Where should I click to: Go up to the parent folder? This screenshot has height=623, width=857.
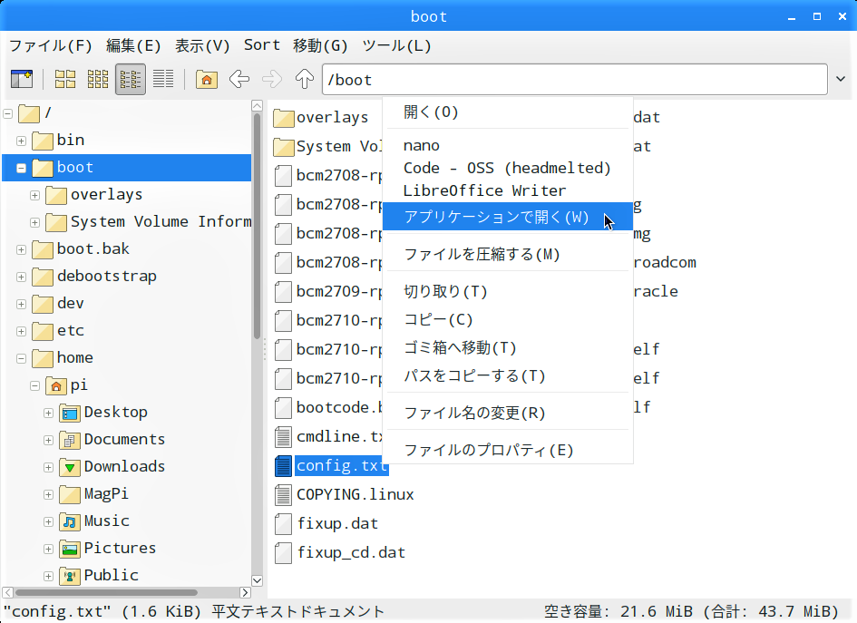(x=305, y=79)
